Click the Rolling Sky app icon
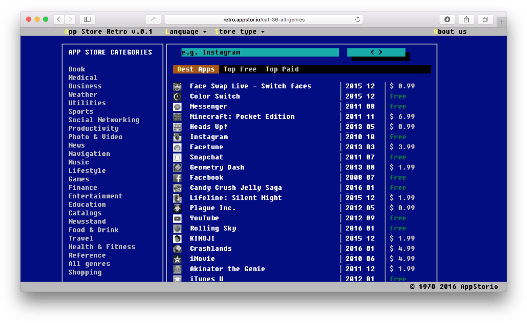Image resolution: width=527 pixels, height=323 pixels. (x=177, y=229)
